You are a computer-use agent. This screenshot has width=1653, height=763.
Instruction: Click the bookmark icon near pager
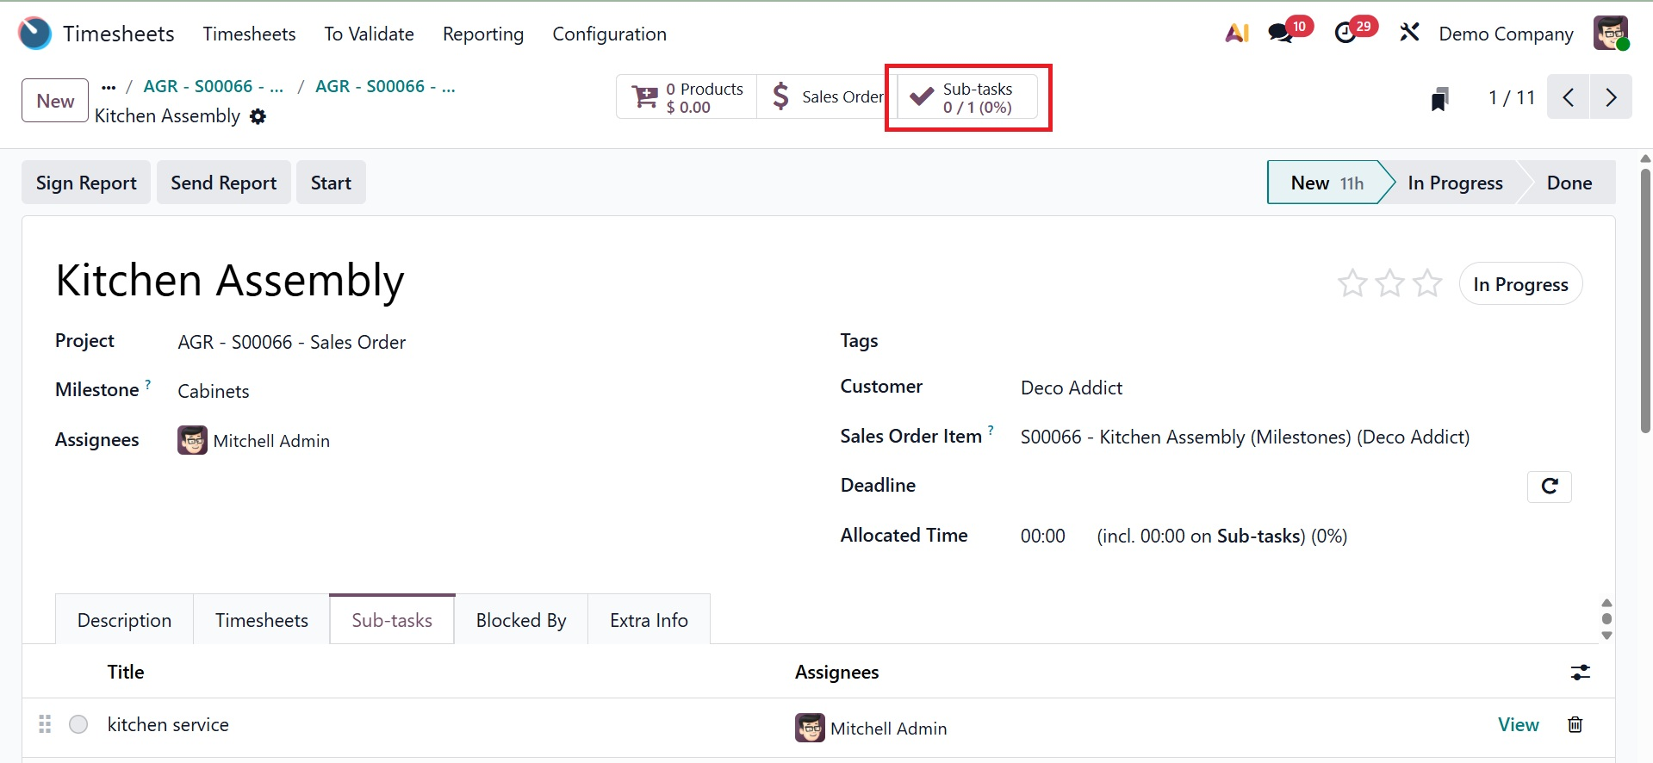[1439, 99]
